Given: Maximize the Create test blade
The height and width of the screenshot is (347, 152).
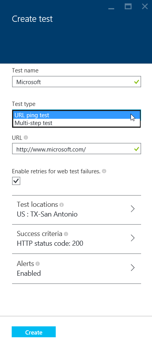Looking at the screenshot, I should [128, 7].
